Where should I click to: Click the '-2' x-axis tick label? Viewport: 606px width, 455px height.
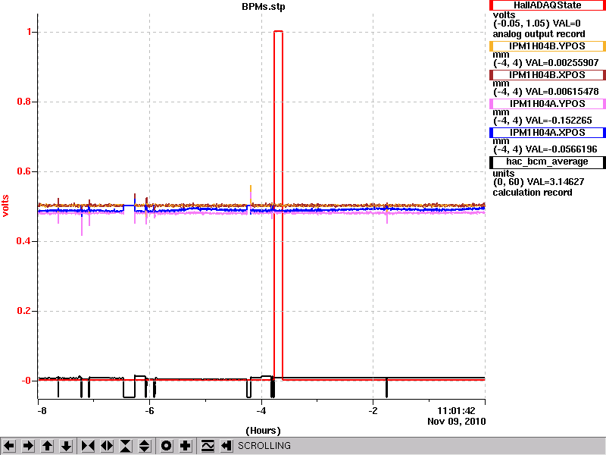(373, 411)
